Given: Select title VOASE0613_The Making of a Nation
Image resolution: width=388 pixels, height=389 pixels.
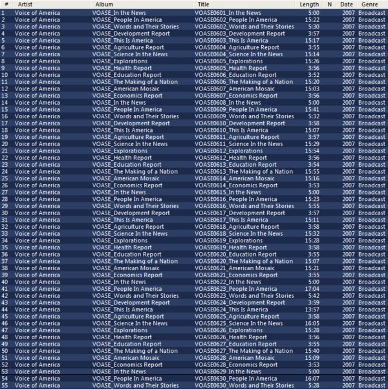Looking at the screenshot, I should [244, 172].
